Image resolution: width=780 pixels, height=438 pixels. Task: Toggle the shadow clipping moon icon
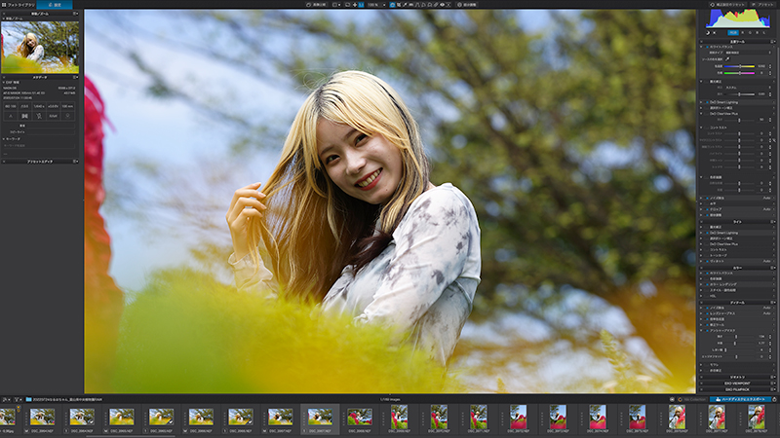click(x=708, y=33)
